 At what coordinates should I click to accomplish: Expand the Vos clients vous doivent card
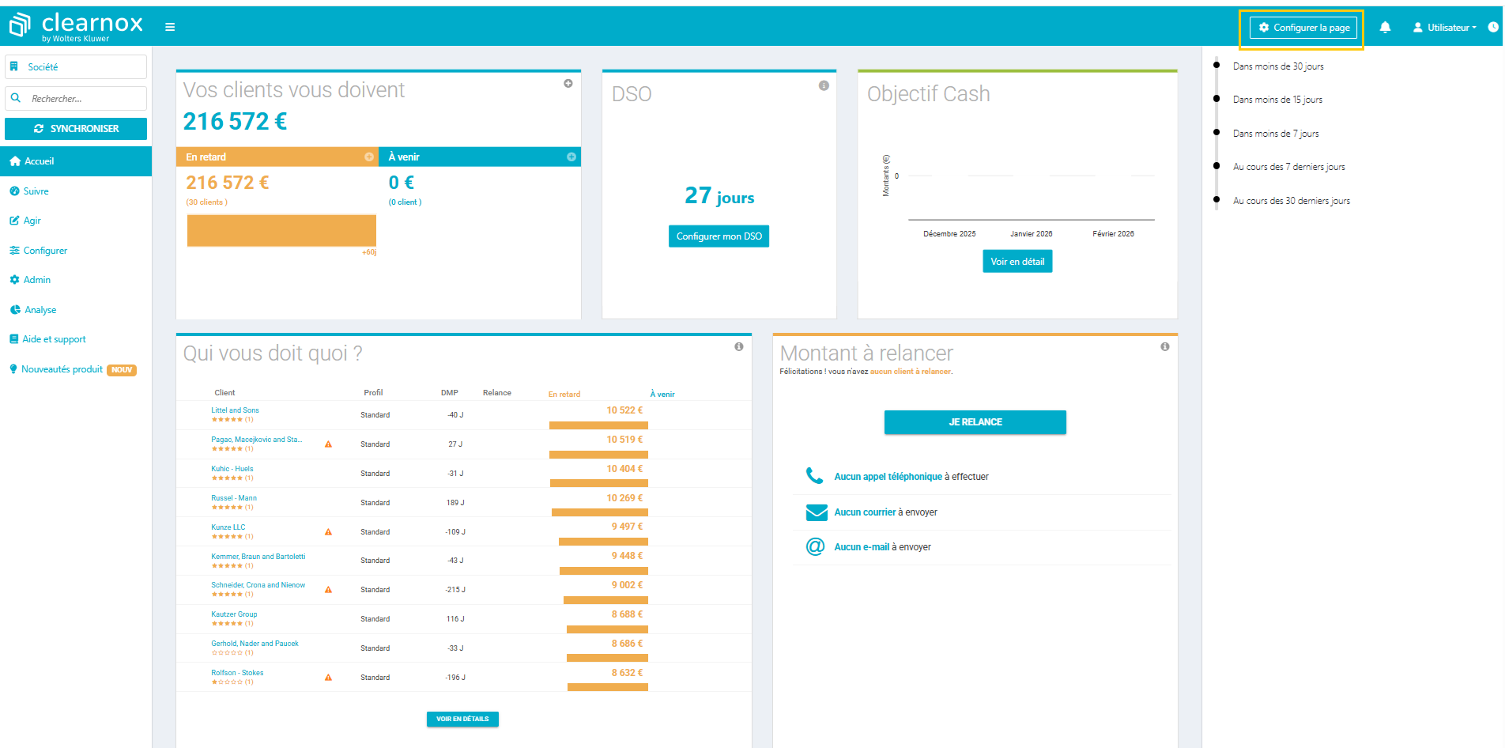click(568, 83)
